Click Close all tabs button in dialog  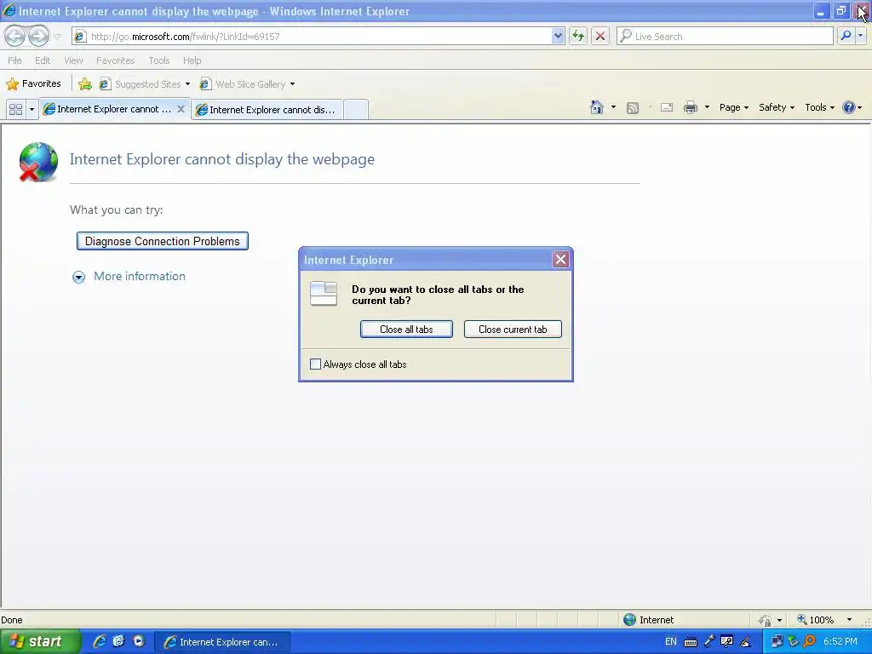(406, 330)
